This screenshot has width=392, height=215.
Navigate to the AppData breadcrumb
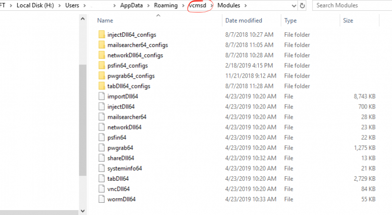(131, 5)
